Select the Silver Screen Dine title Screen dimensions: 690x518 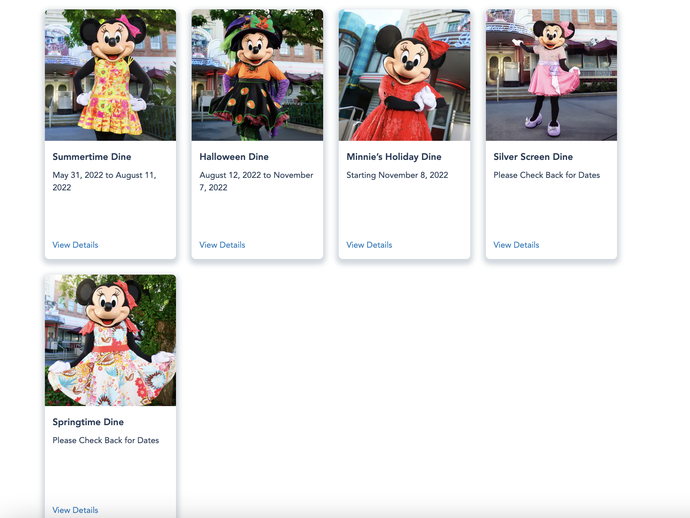tap(533, 157)
